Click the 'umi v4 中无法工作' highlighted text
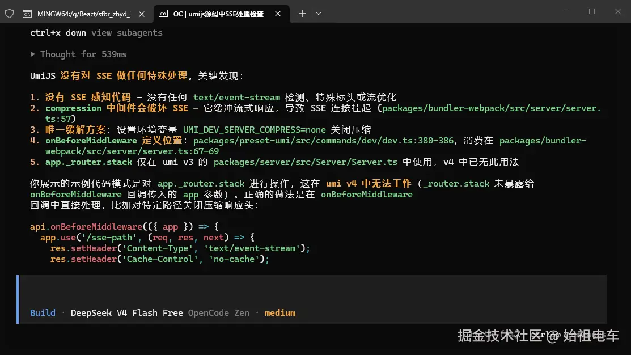Viewport: 631px width, 355px height. coord(369,184)
